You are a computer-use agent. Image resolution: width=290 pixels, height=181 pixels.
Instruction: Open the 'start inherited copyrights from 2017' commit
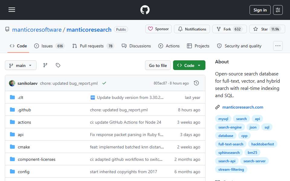coord(123,172)
